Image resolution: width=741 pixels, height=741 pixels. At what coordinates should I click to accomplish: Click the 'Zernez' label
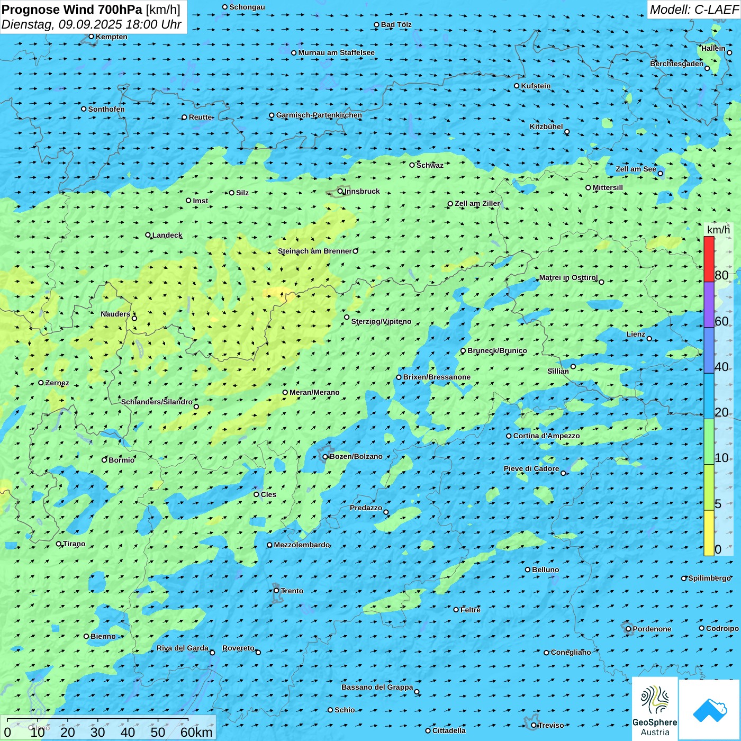[57, 383]
